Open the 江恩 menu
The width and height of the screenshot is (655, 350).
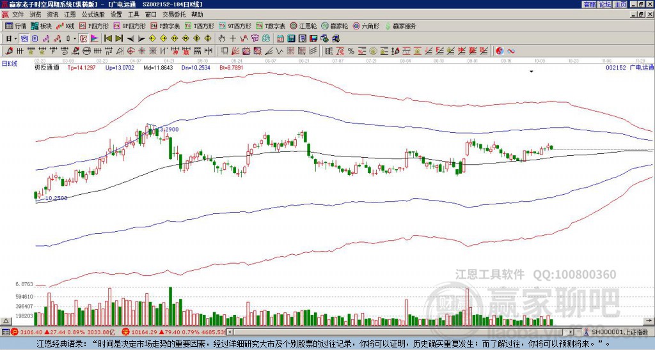tap(70, 15)
